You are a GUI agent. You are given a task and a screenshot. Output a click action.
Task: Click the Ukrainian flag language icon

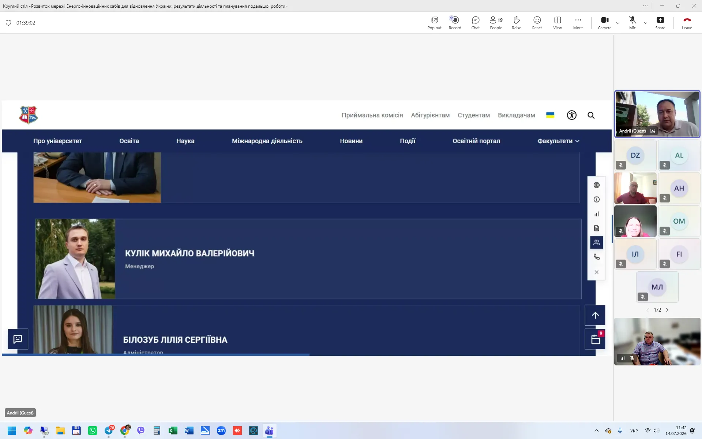pos(550,115)
